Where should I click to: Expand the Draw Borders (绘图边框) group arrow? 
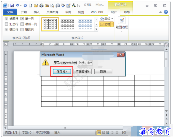click(x=122, y=31)
